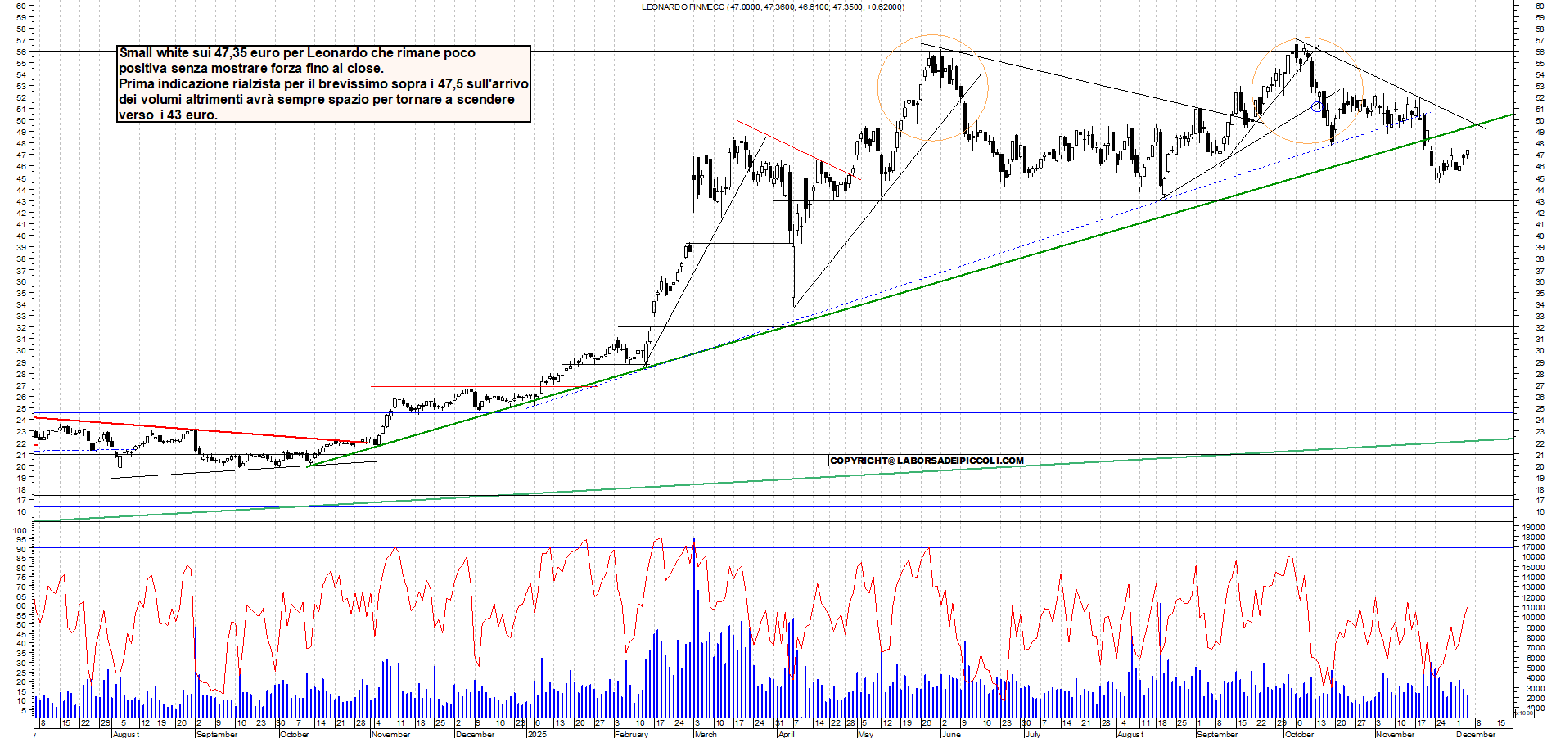The image size is (1547, 738).
Task: Select the small blue circle marker in October
Action: [1316, 107]
